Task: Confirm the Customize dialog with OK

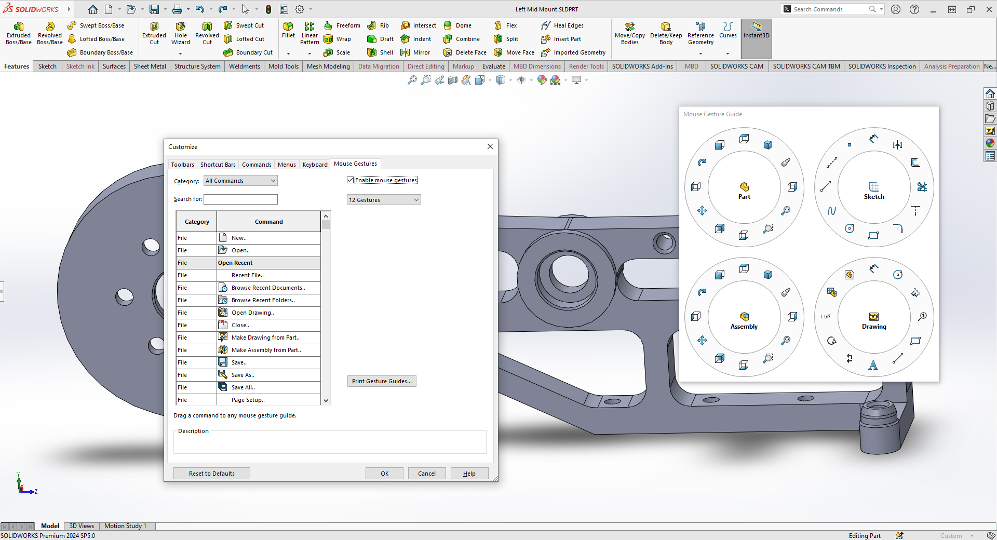Action: tap(384, 474)
